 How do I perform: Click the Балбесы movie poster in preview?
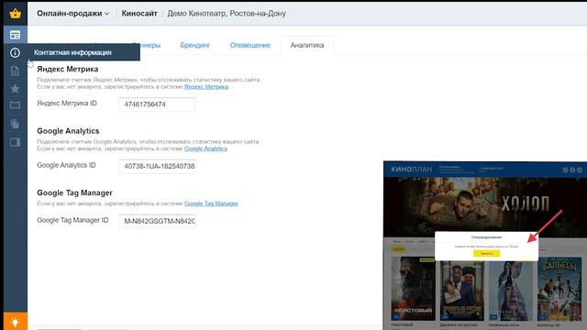[559, 289]
